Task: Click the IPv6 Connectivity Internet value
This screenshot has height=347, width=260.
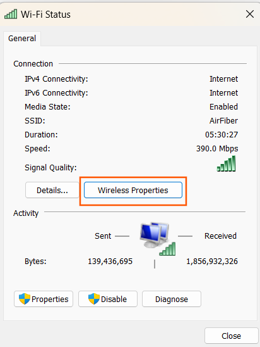Action: click(223, 93)
